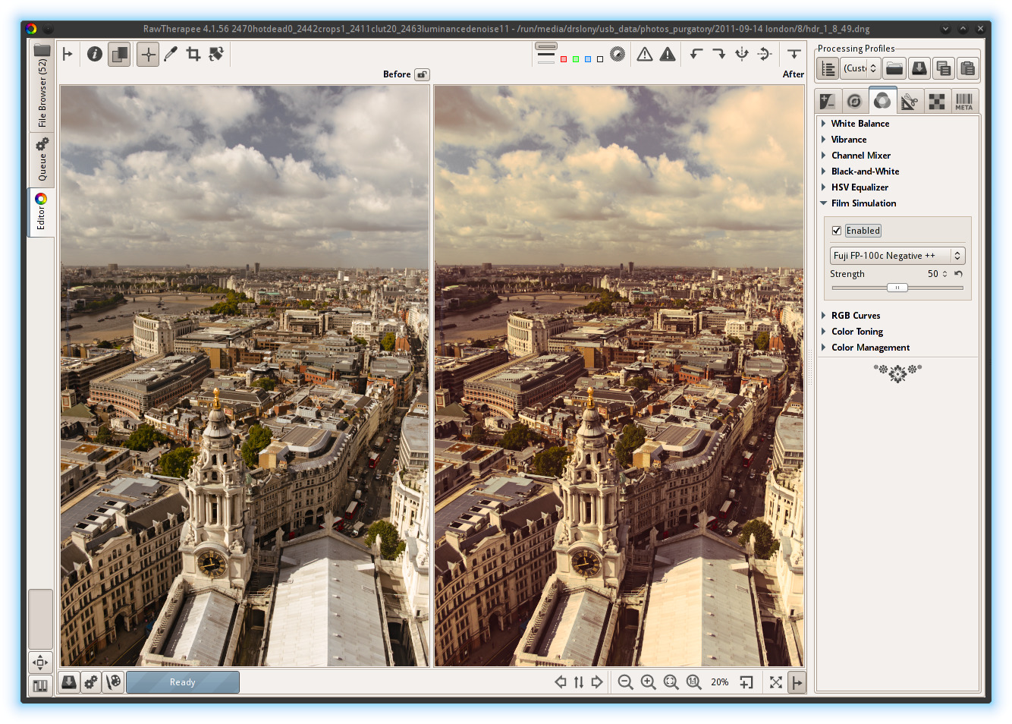
Task: Rotate image left icon
Action: 696,54
